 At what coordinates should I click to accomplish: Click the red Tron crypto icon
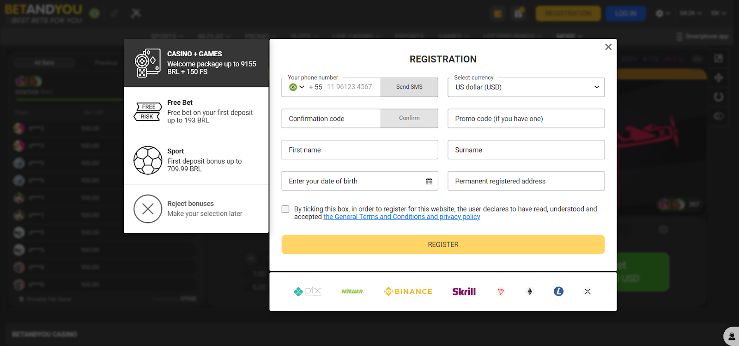501,291
